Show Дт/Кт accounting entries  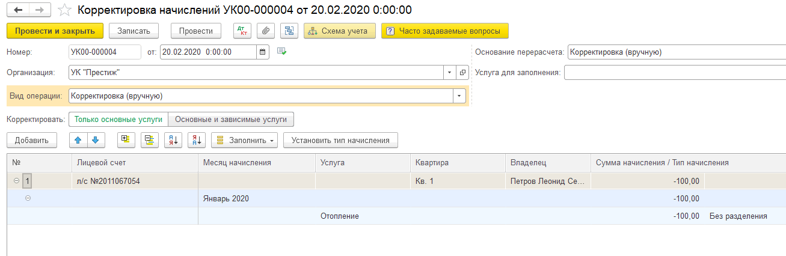242,31
